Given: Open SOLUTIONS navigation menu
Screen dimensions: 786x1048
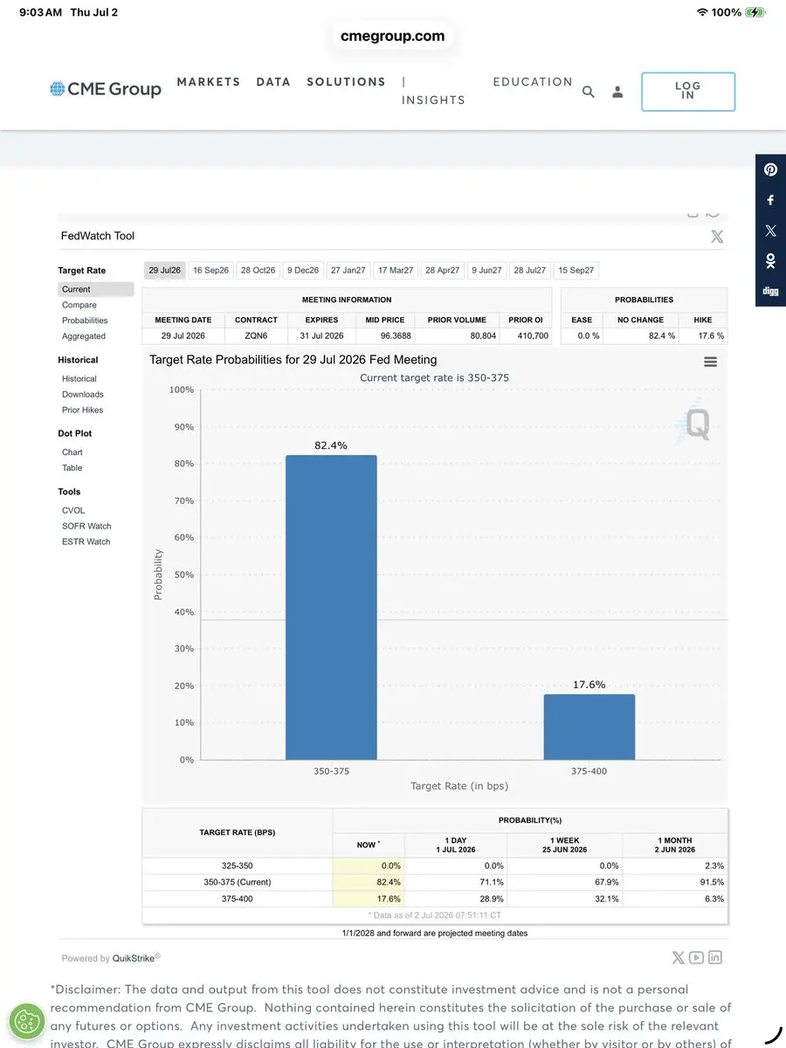Looking at the screenshot, I should pyautogui.click(x=346, y=82).
